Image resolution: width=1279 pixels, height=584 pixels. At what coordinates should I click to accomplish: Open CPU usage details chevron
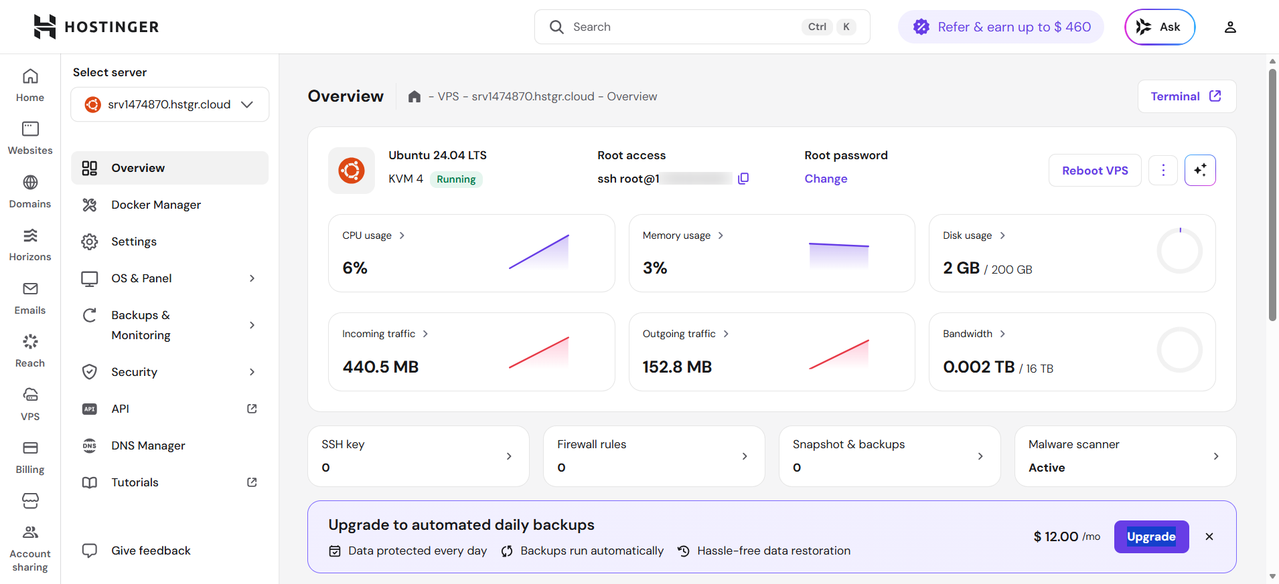(x=402, y=235)
